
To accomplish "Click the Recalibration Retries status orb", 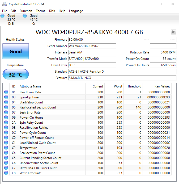I will pyautogui.click(x=6, y=127).
